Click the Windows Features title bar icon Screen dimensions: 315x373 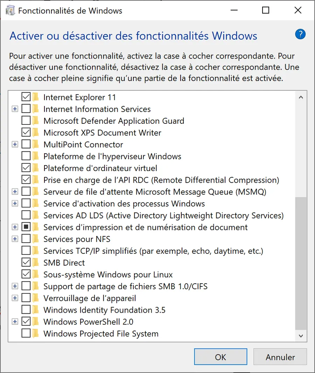pos(10,11)
